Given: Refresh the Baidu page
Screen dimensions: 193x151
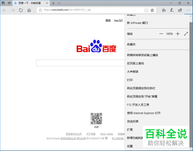Looking at the screenshot, I should pyautogui.click(x=21, y=10).
